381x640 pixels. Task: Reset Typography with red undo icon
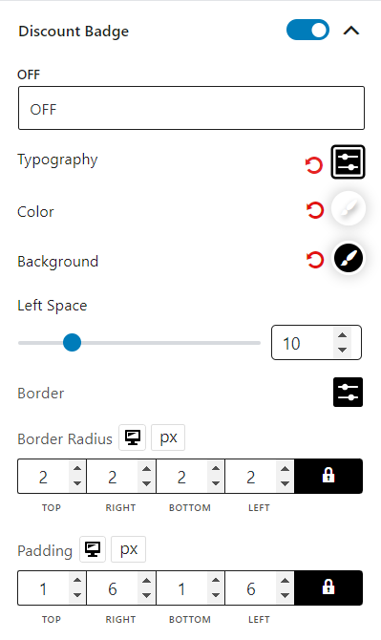pyautogui.click(x=314, y=165)
